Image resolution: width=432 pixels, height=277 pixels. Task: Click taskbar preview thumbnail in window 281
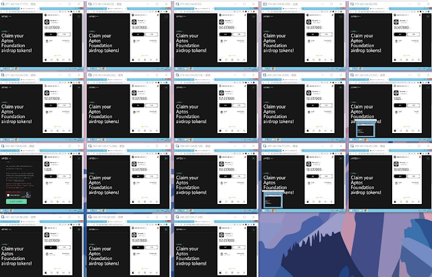tap(365, 130)
